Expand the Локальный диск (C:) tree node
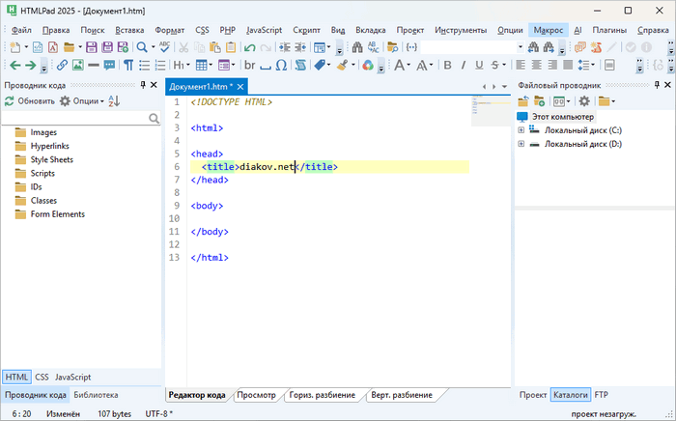Image resolution: width=676 pixels, height=421 pixels. point(521,129)
